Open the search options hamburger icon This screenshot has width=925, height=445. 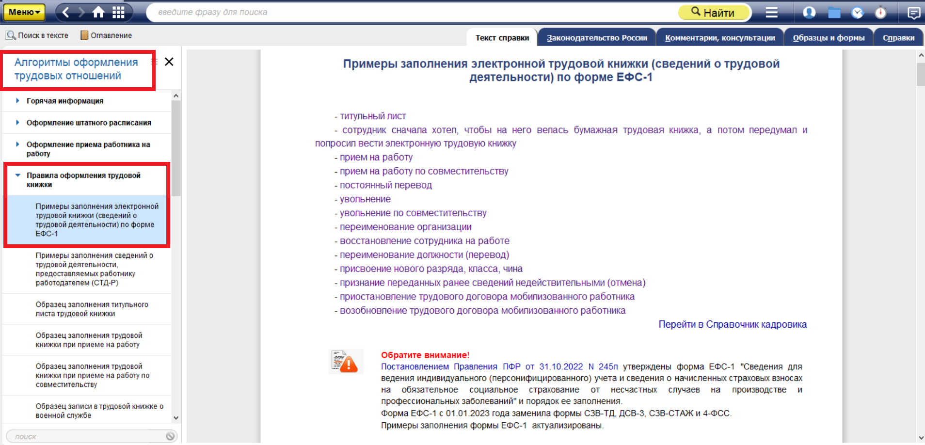pyautogui.click(x=771, y=12)
